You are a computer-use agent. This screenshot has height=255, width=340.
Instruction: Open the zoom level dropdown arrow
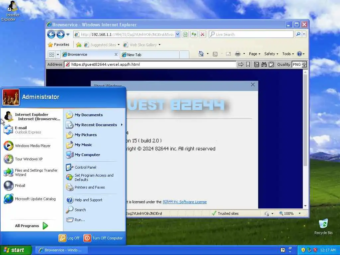click(x=300, y=213)
